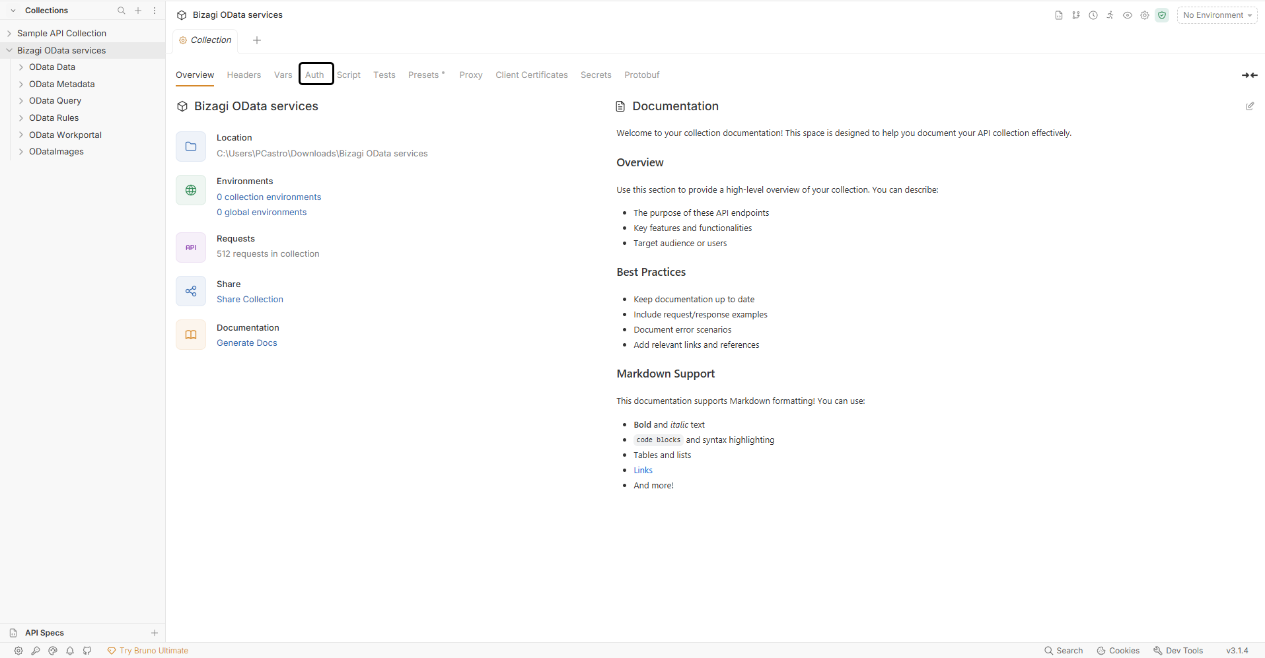Collapse the Bizagi OData services tree chevron
This screenshot has height=658, width=1265.
coord(9,50)
